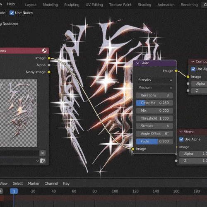The height and width of the screenshot is (207, 207).
Task: Toggle Use Alpha in the Composite node
Action: click(x=193, y=69)
